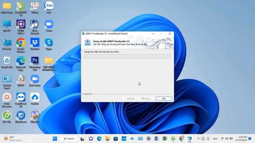The image size is (255, 143).
Task: Open the Dropbox desktop shortcut
Action: [35, 44]
